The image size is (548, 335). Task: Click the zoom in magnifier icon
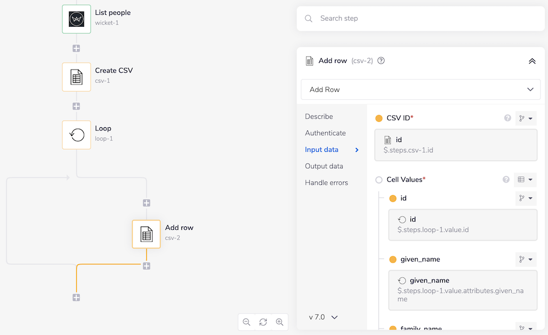[x=279, y=322]
